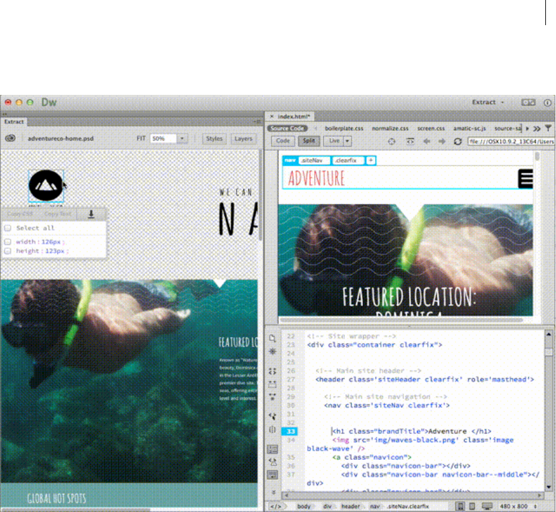The width and height of the screenshot is (556, 512).
Task: Open amatic-sc.js related file
Action: pos(469,128)
